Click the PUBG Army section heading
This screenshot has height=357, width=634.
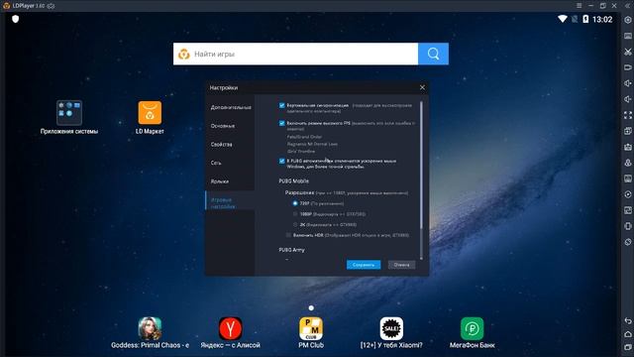(x=291, y=250)
